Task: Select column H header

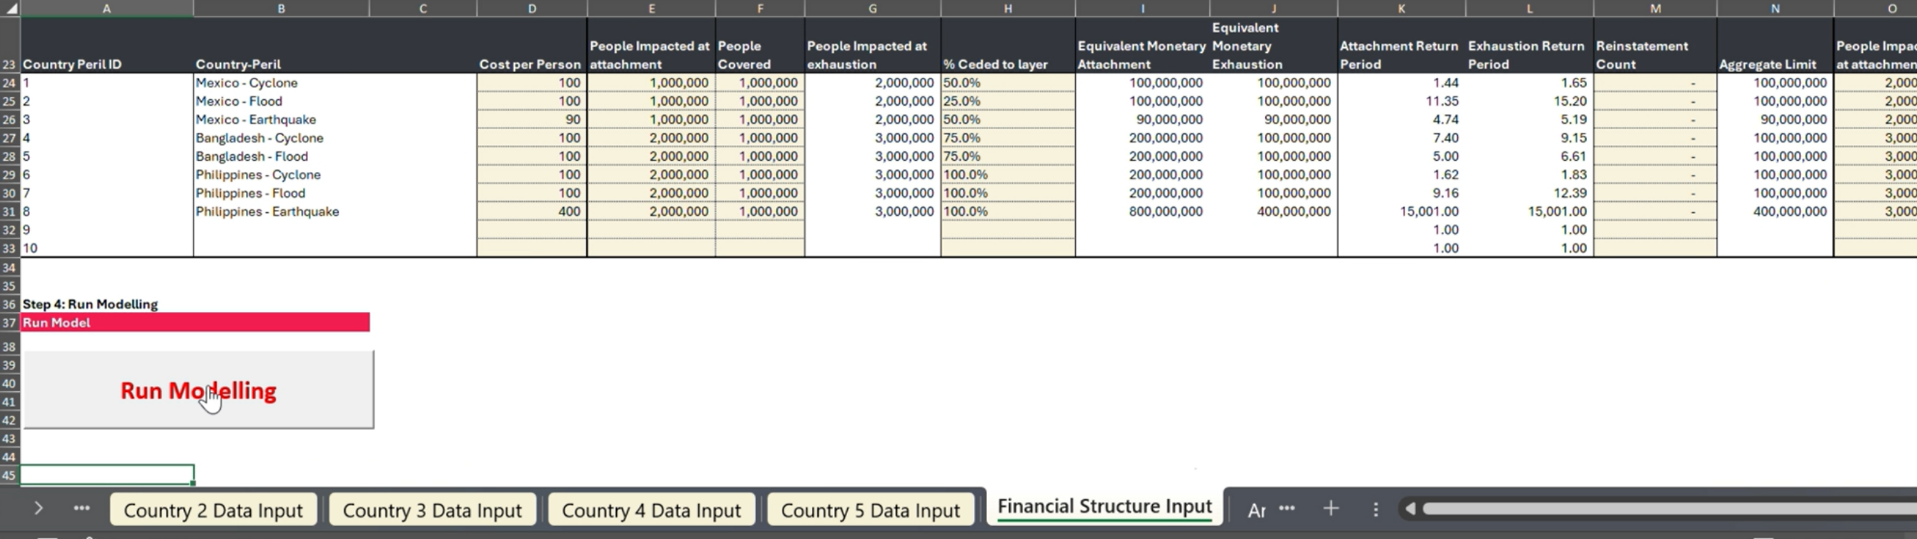Action: point(1008,8)
